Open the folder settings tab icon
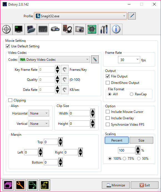Viewport: 161px width, 192px height. [31, 29]
